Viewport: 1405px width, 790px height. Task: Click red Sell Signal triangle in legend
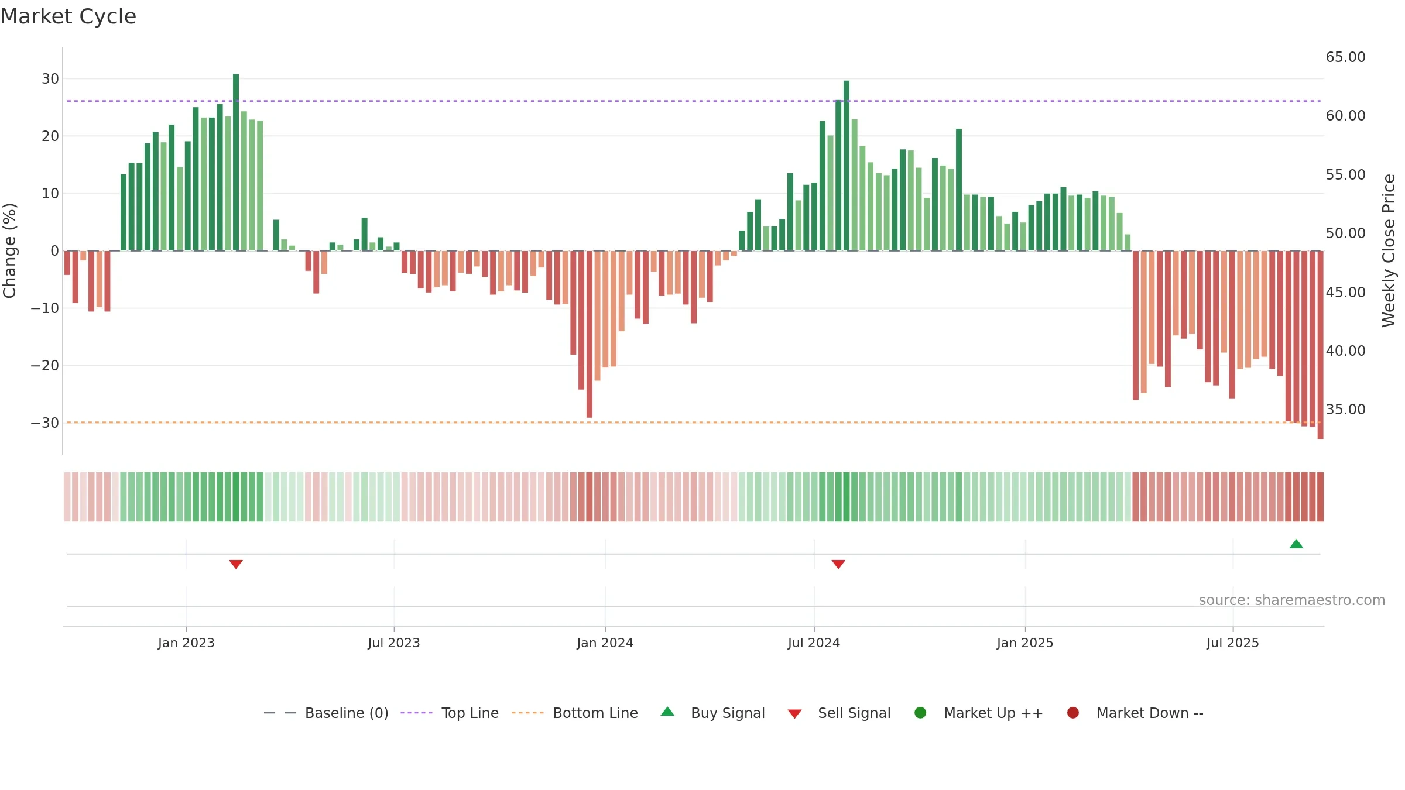coord(794,714)
